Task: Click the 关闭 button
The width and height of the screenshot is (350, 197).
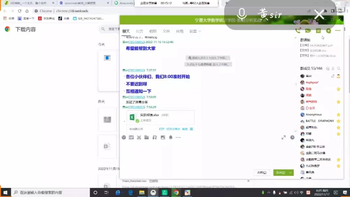Action: (262, 173)
